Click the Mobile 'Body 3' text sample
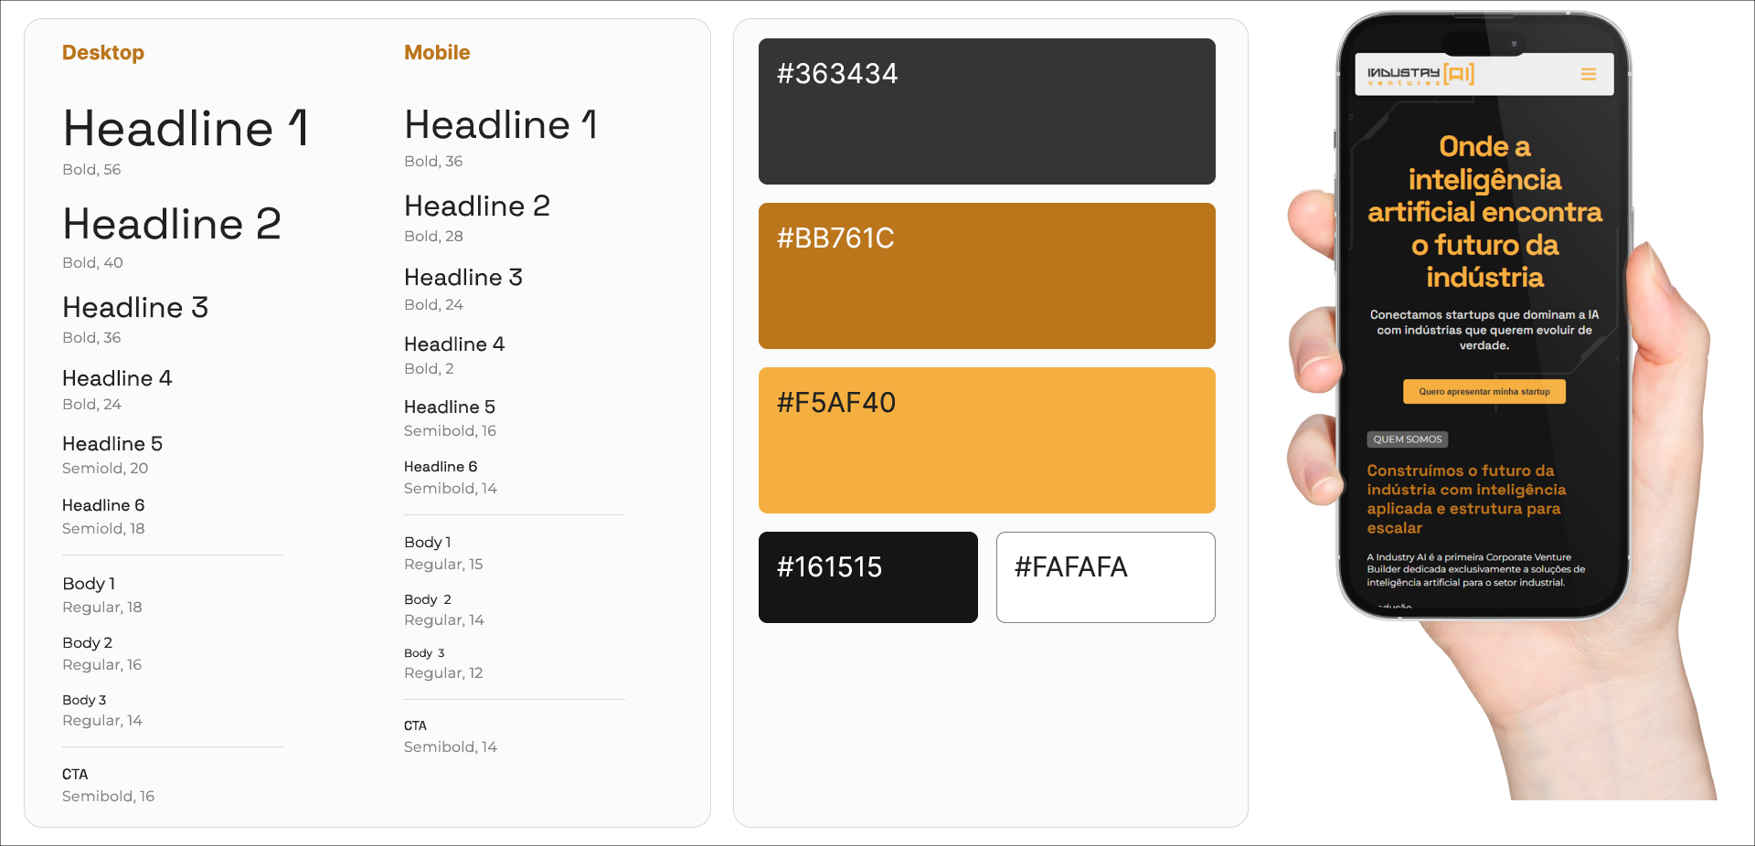This screenshot has height=846, width=1755. (424, 653)
